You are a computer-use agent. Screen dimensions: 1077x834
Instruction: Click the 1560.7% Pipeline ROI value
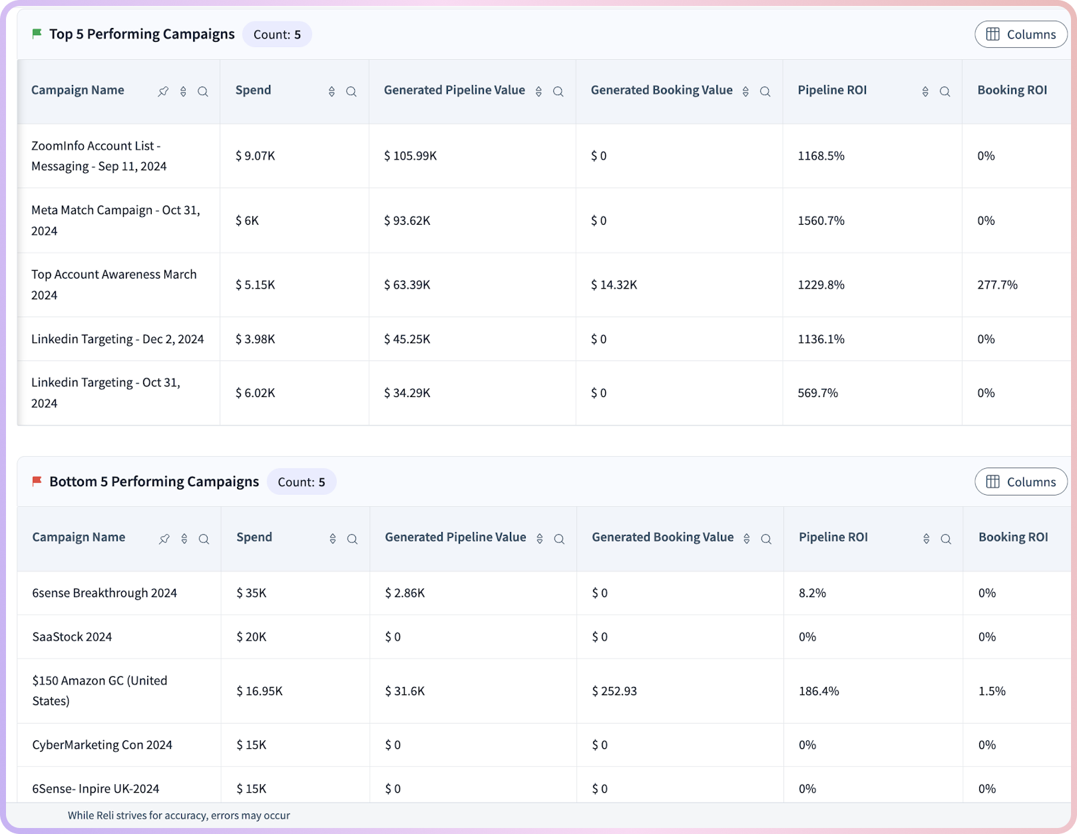[x=821, y=220]
